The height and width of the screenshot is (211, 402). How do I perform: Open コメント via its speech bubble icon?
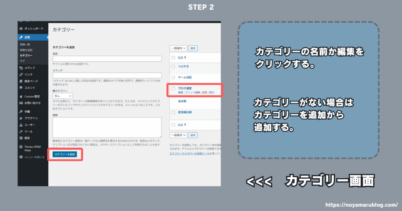point(21,87)
